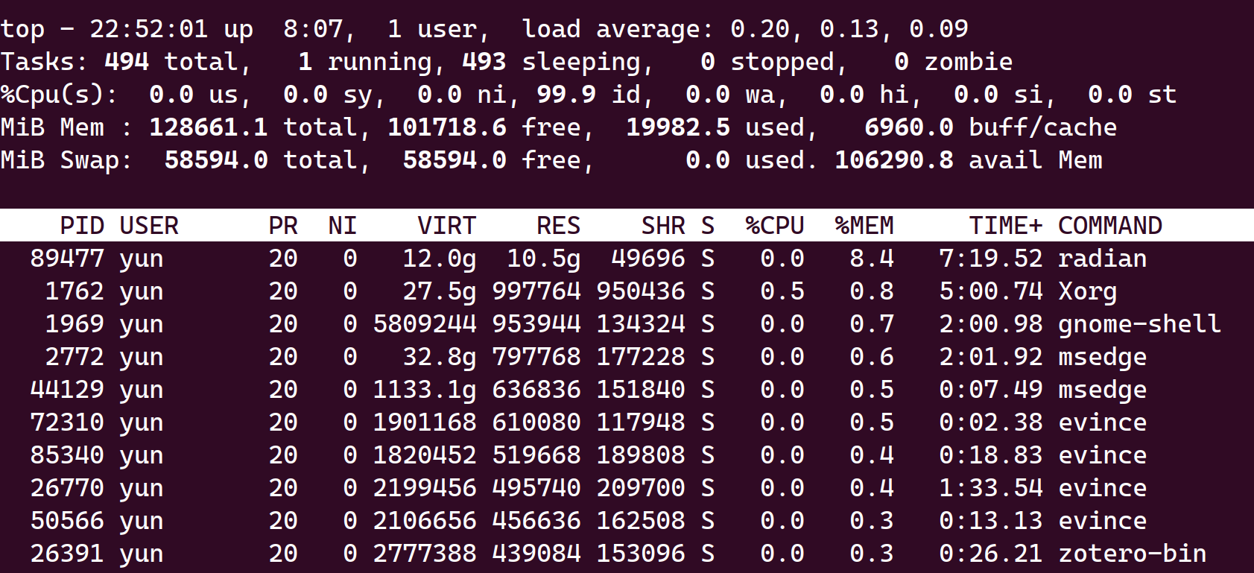This screenshot has width=1254, height=573.
Task: Click the VIRT column header
Action: point(447,226)
